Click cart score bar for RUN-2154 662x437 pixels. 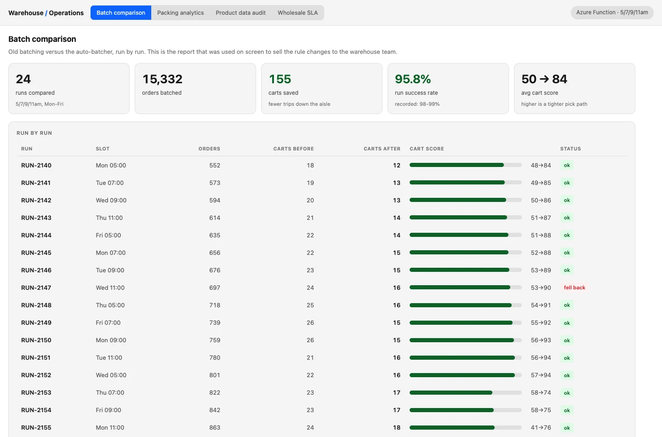(466, 410)
